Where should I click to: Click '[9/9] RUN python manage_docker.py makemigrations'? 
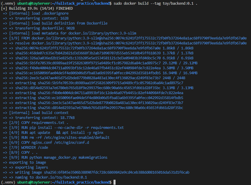[x=58, y=157]
